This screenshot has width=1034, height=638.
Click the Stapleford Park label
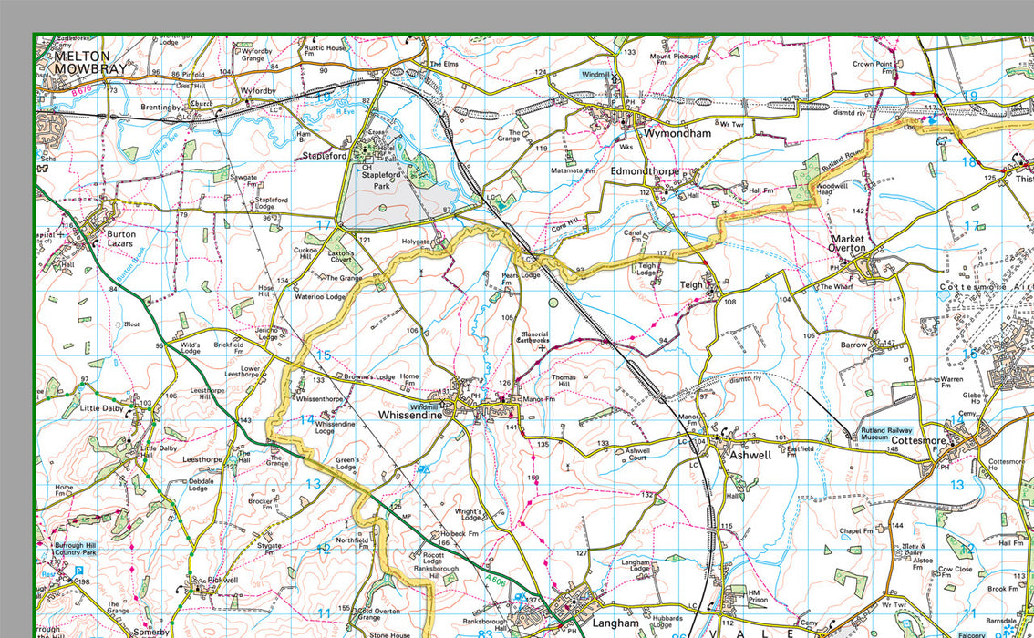[381, 180]
